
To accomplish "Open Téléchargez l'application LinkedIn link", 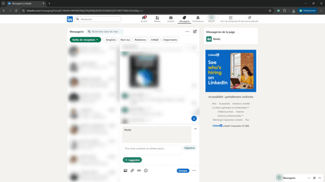I will click(227, 120).
